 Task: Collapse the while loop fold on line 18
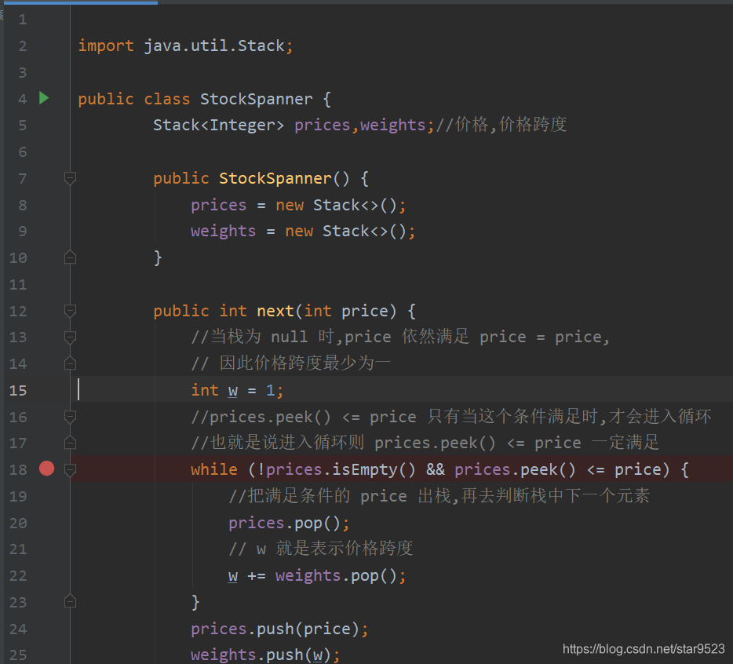(70, 469)
